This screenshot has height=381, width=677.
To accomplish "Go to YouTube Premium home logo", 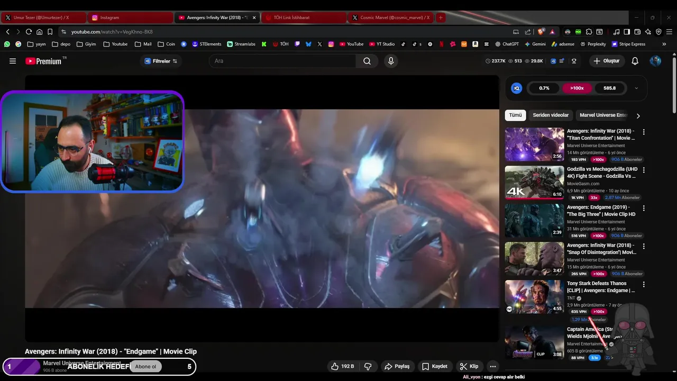I will [x=43, y=61].
